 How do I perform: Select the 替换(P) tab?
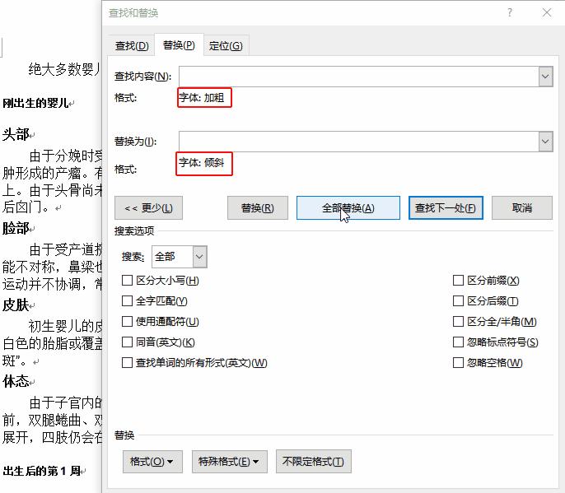179,45
